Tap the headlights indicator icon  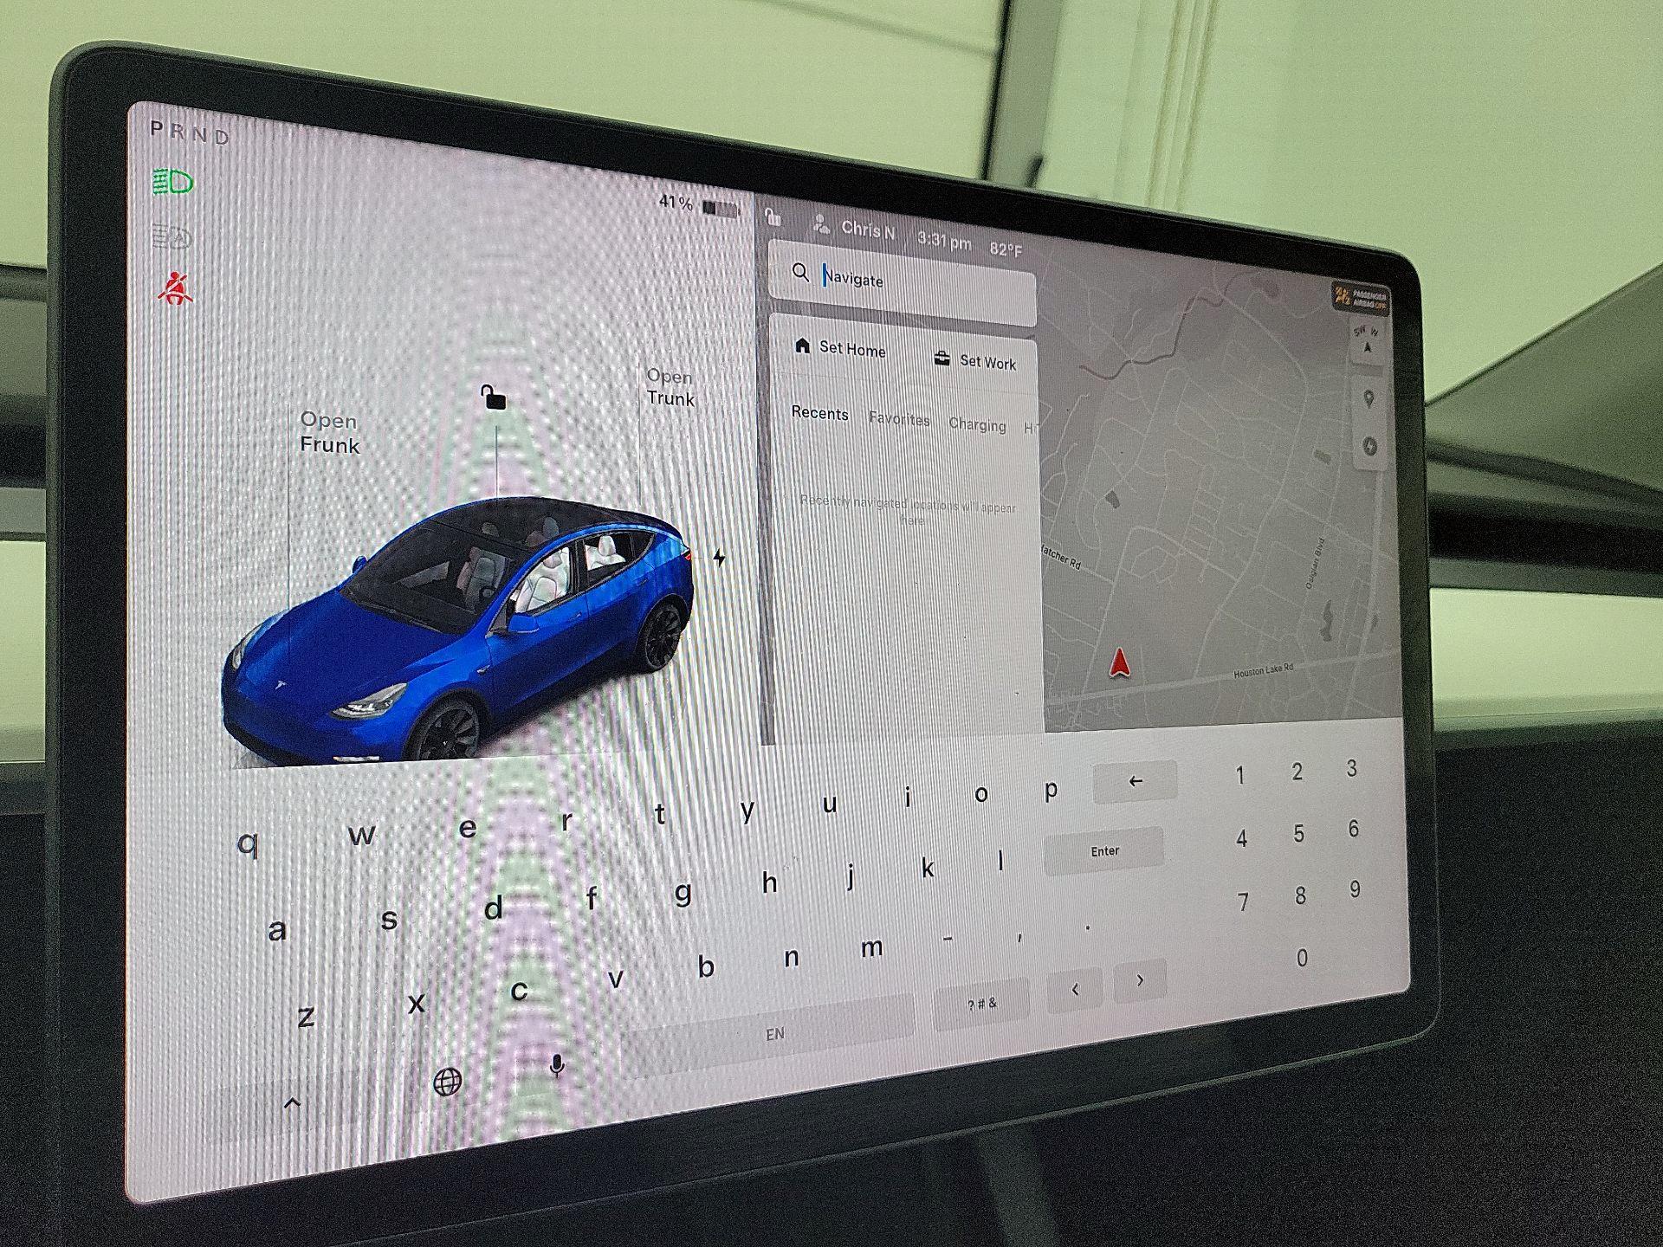tap(172, 182)
